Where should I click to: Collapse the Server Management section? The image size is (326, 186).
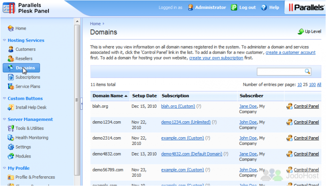[4, 119]
